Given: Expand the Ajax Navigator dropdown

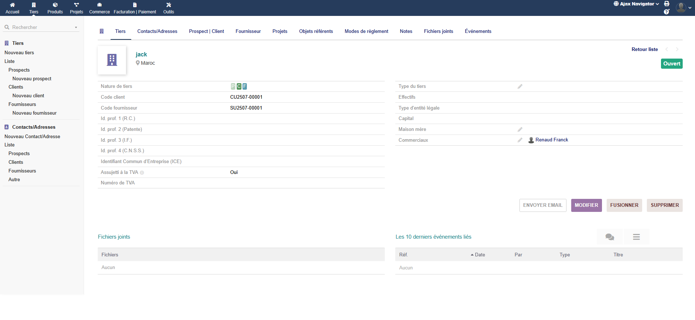Looking at the screenshot, I should point(636,4).
